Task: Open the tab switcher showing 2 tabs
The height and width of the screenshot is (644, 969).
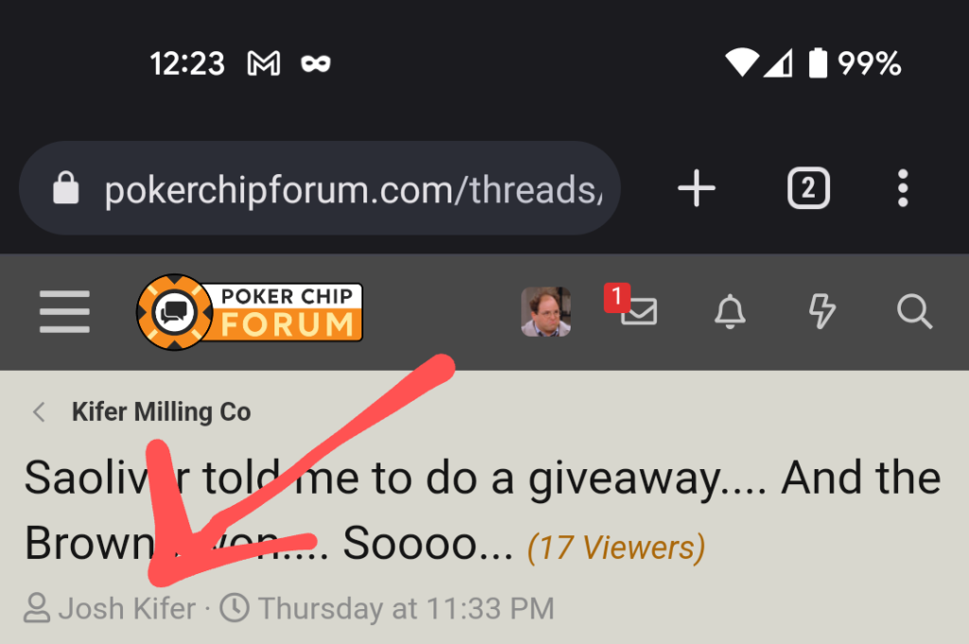Action: (x=808, y=187)
